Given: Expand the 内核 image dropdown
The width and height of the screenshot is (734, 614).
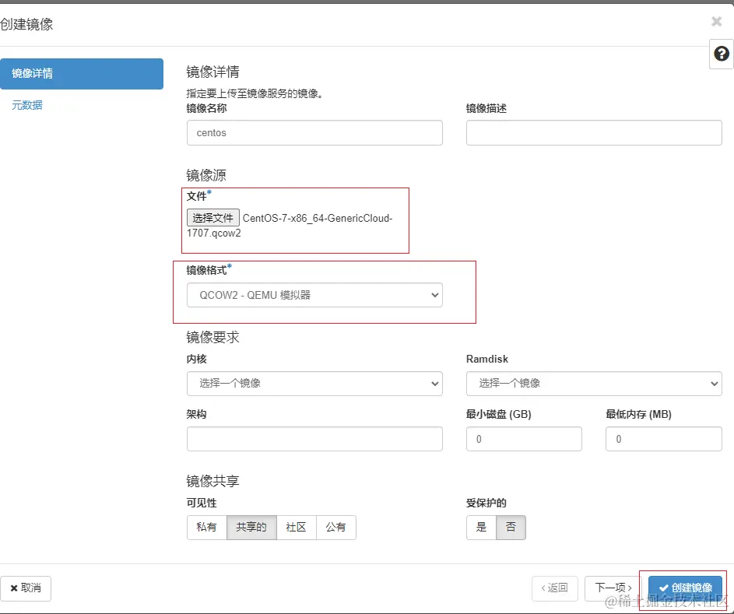Looking at the screenshot, I should pyautogui.click(x=314, y=384).
